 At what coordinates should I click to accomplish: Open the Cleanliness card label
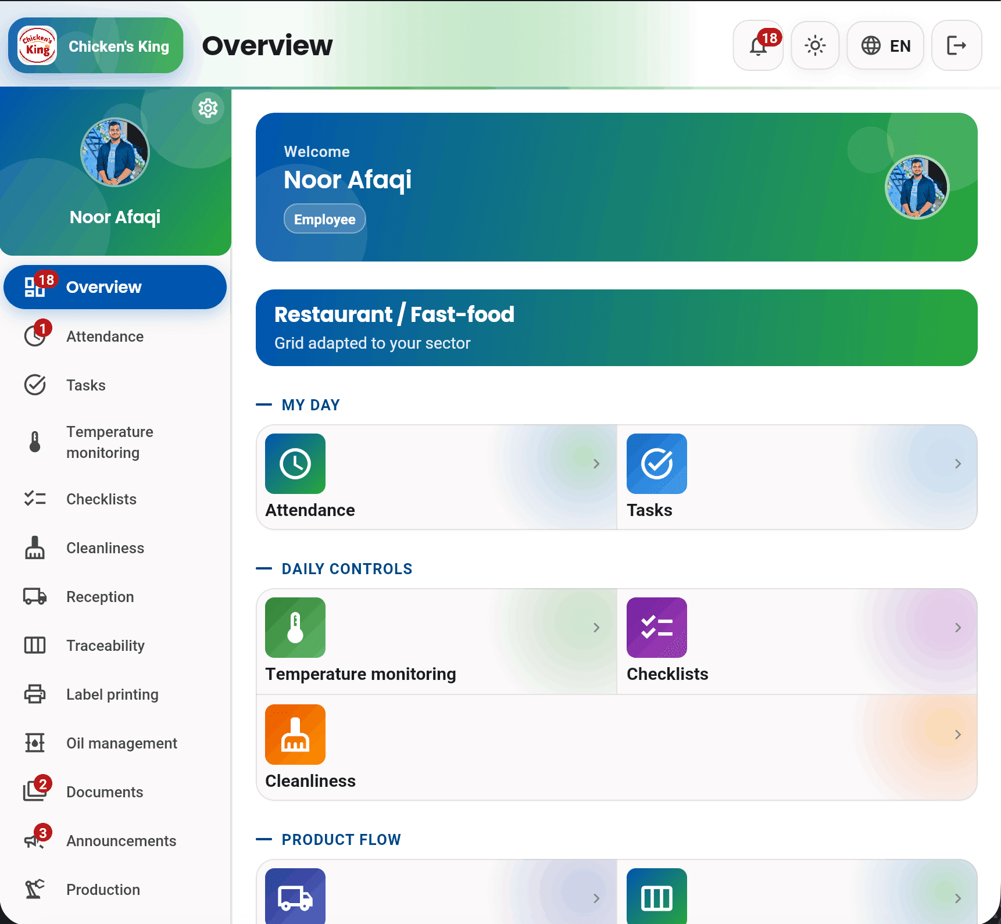[x=310, y=781]
